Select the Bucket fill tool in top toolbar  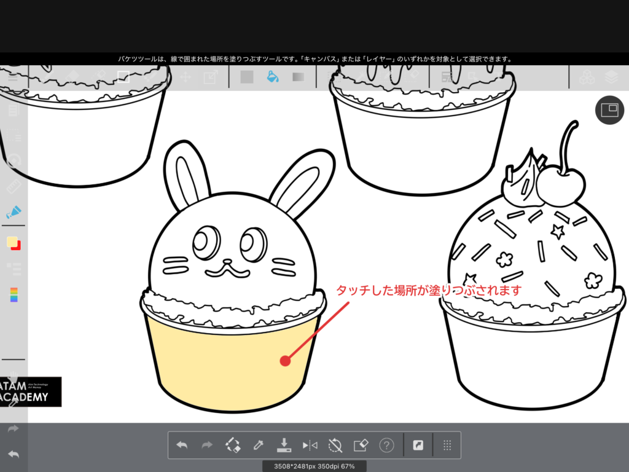point(273,77)
